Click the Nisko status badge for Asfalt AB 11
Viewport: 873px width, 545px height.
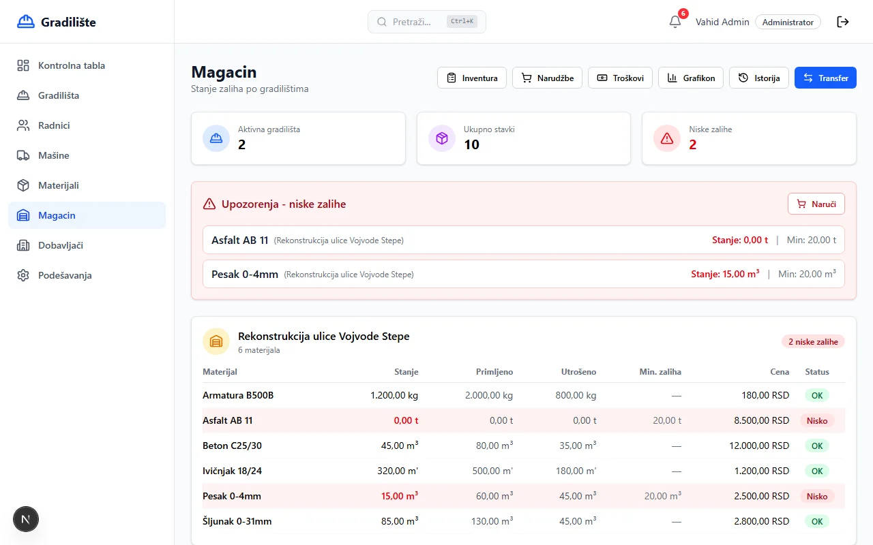click(816, 420)
